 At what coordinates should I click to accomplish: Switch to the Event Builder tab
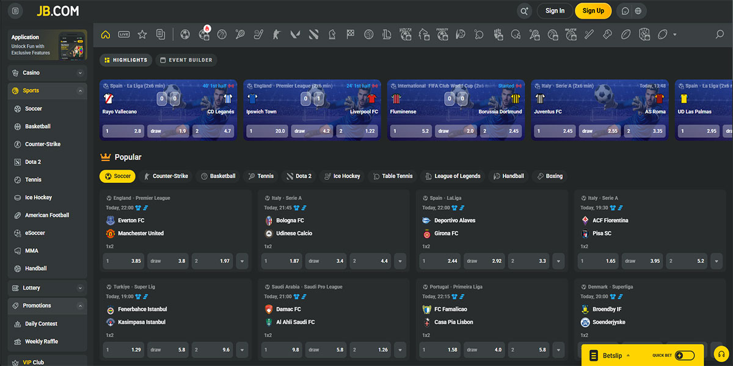(186, 60)
